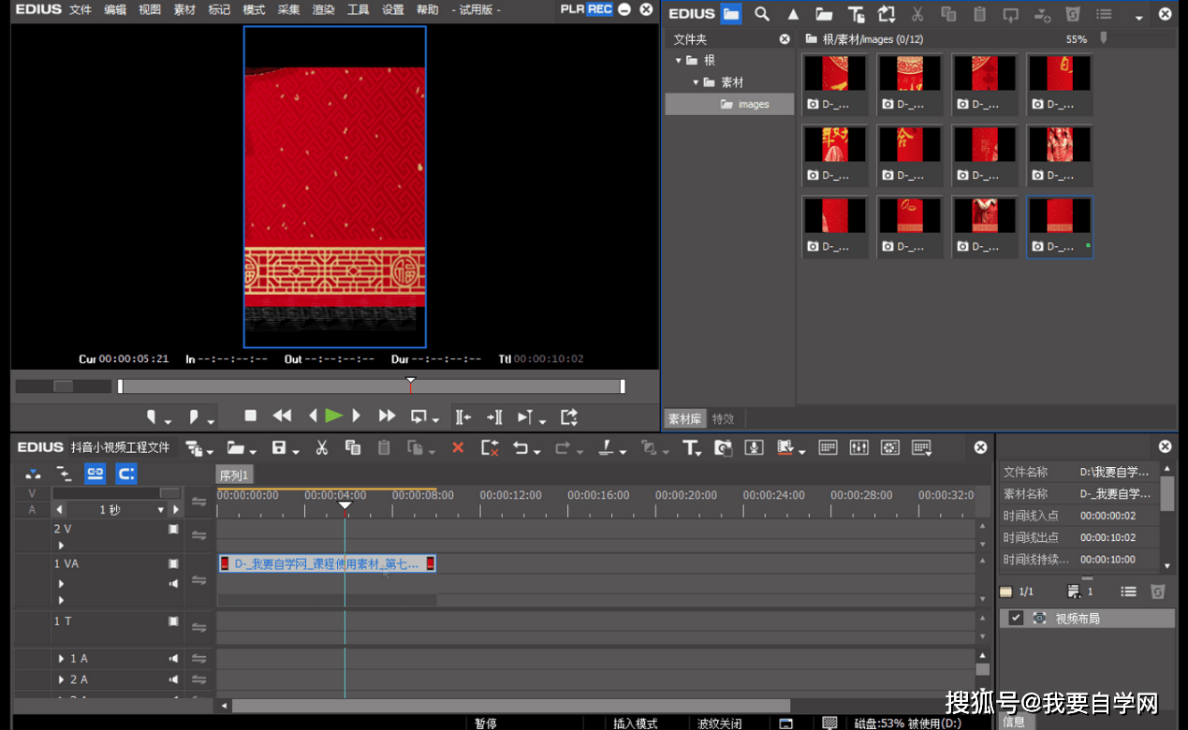Click the red X delete icon

pos(458,448)
